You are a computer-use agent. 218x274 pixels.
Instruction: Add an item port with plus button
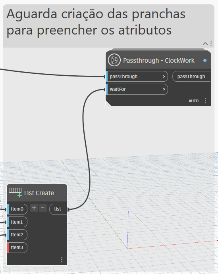(x=34, y=208)
